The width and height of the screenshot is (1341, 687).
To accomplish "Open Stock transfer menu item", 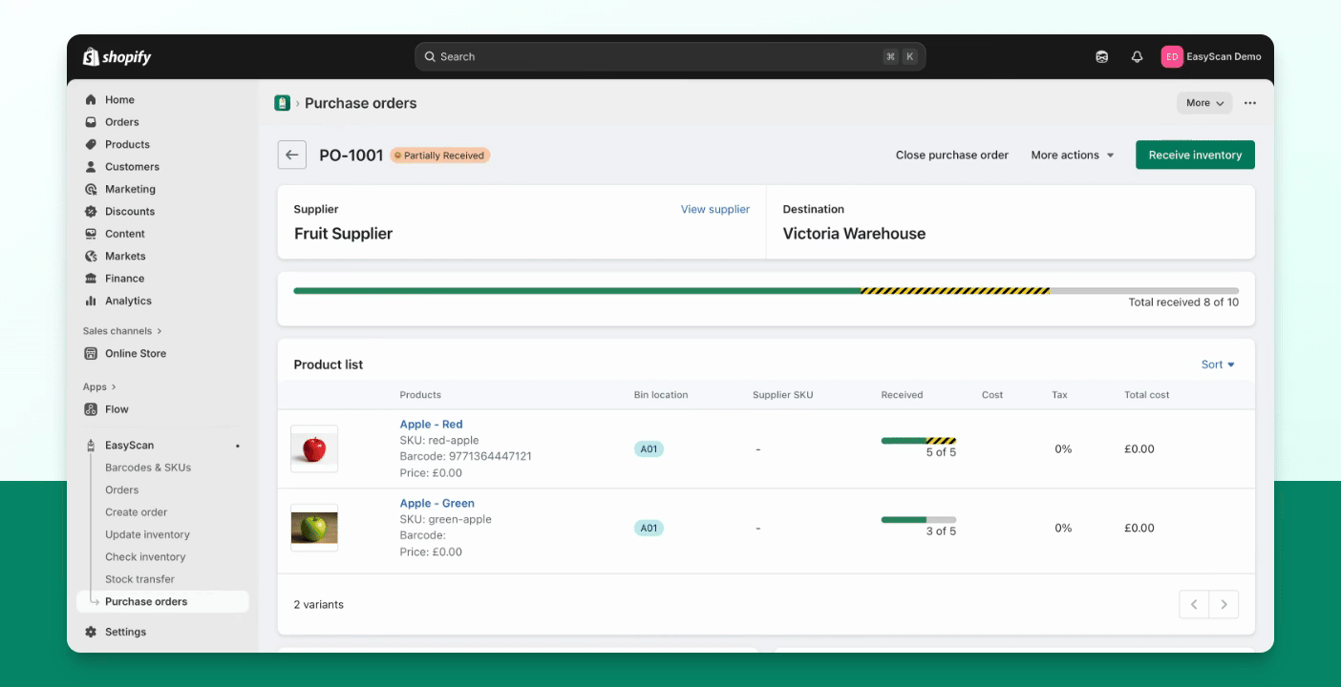I will pos(139,579).
